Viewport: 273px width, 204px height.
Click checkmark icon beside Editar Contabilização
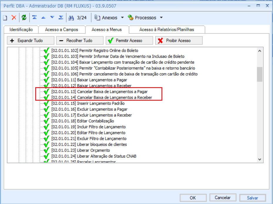[46, 121]
